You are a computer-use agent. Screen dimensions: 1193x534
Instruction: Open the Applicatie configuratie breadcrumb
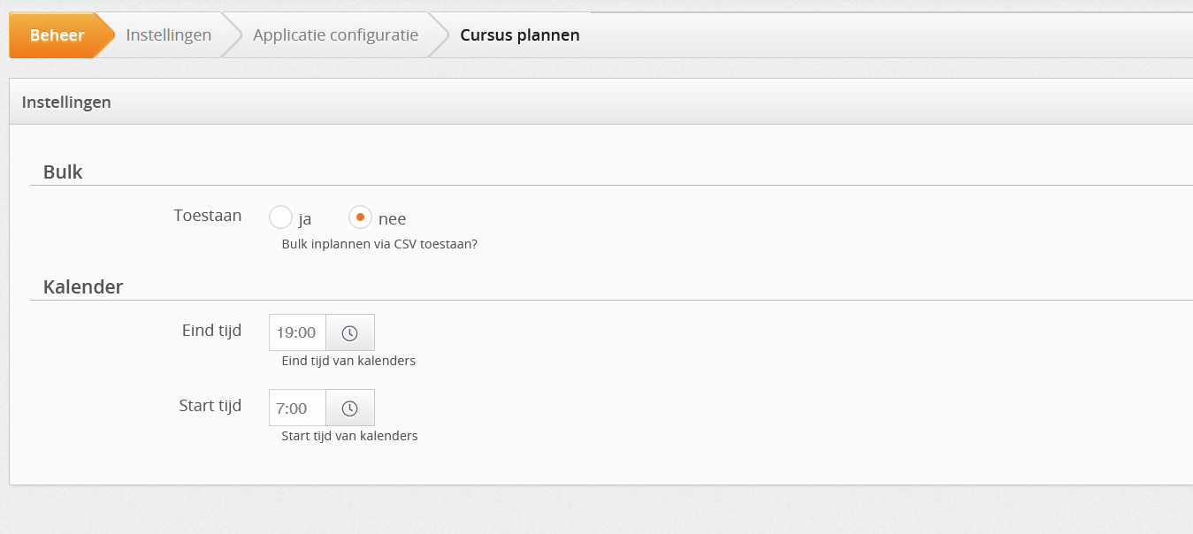tap(335, 35)
